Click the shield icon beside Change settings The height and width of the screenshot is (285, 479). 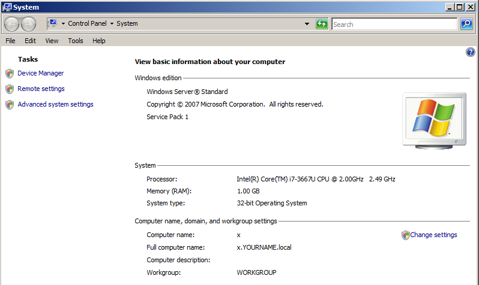pyautogui.click(x=405, y=235)
